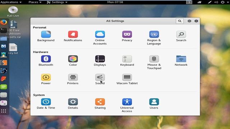Screen dimensions: 230x129
Task: Select the Lightroom Presets.rar desktop file
Action: coord(13,29)
